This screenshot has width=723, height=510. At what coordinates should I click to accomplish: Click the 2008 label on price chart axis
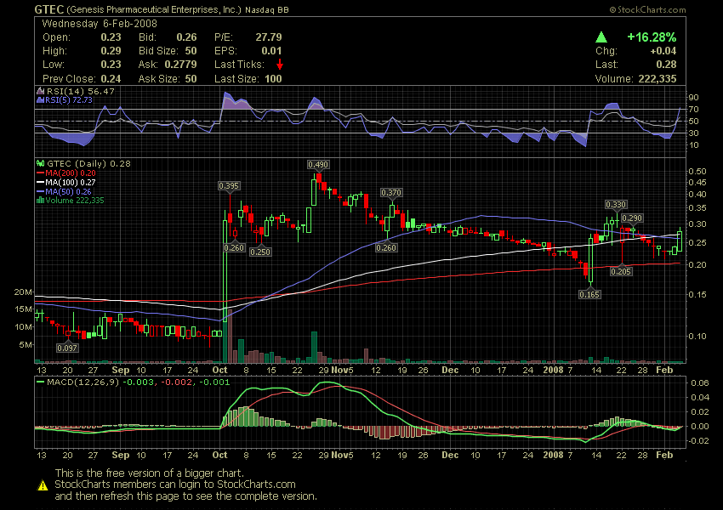554,370
